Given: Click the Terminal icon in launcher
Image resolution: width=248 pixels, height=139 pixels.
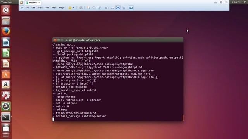Looking at the screenshot, I should [6, 117].
